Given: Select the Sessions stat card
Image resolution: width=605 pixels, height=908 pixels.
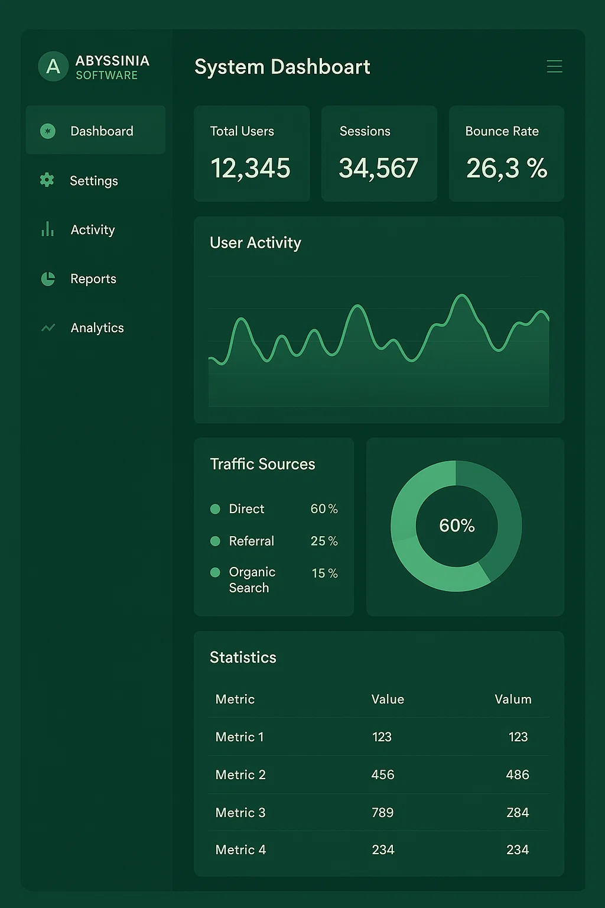Looking at the screenshot, I should [379, 154].
